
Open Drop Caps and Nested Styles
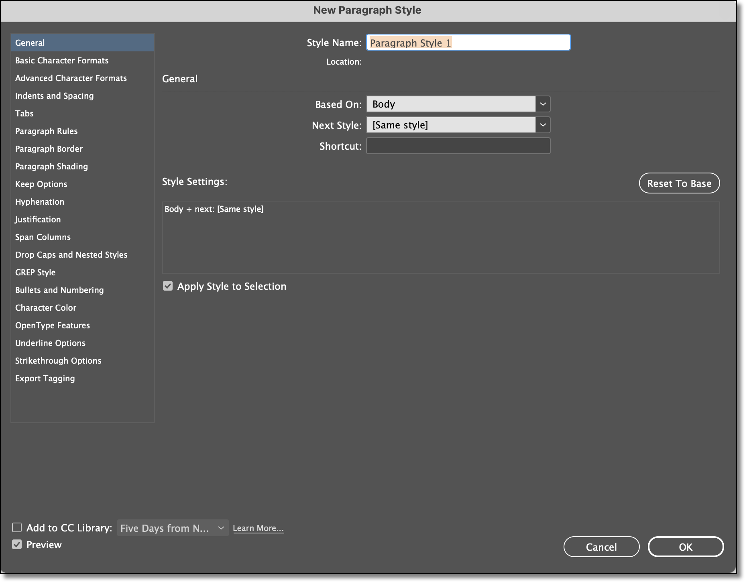click(71, 254)
